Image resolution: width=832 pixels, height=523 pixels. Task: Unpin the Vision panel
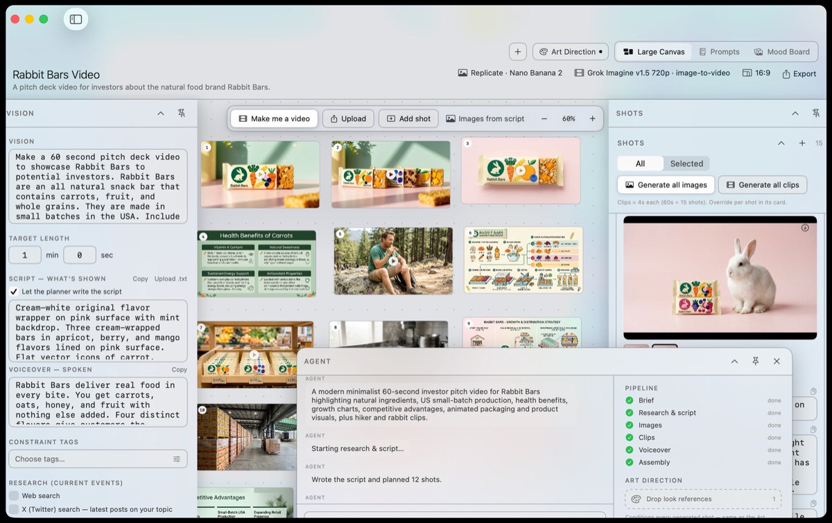(x=182, y=114)
